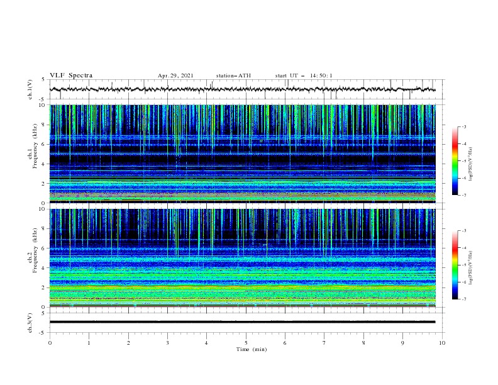Click the "station=ATH" header label
The width and height of the screenshot is (498, 385).
(x=233, y=75)
